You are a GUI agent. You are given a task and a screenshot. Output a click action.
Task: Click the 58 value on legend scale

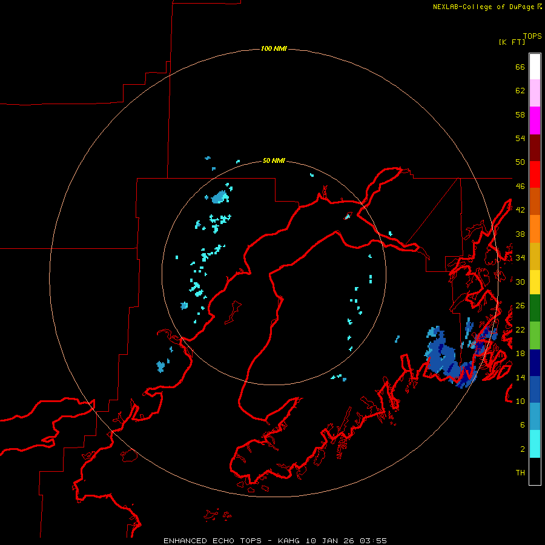pyautogui.click(x=520, y=114)
